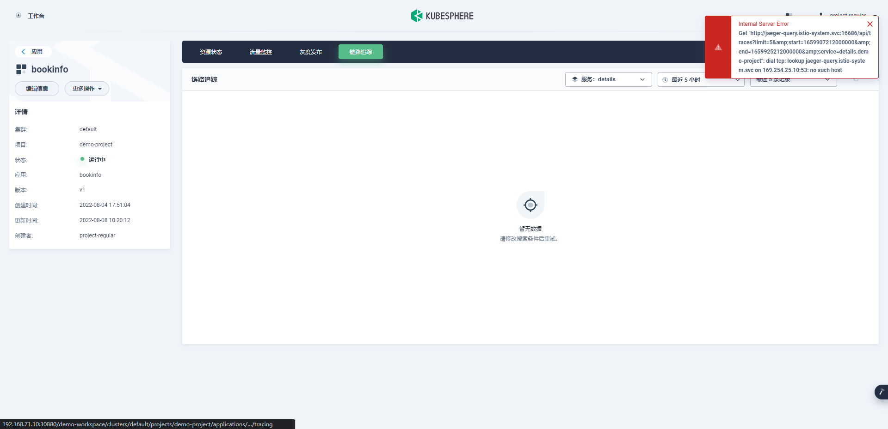Image resolution: width=888 pixels, height=429 pixels.
Task: Open the 更多操作 dropdown
Action: coord(87,89)
